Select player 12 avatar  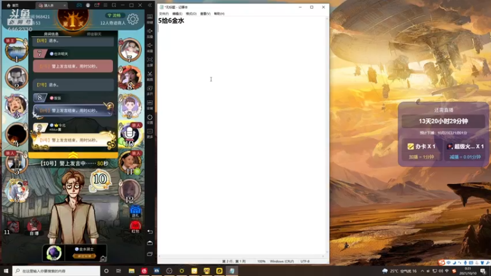(x=130, y=191)
